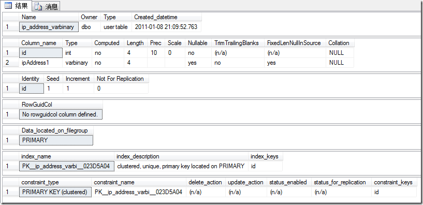The width and height of the screenshot is (423, 205).
Task: Click the RowGuidCol column header
Action: 61,105
